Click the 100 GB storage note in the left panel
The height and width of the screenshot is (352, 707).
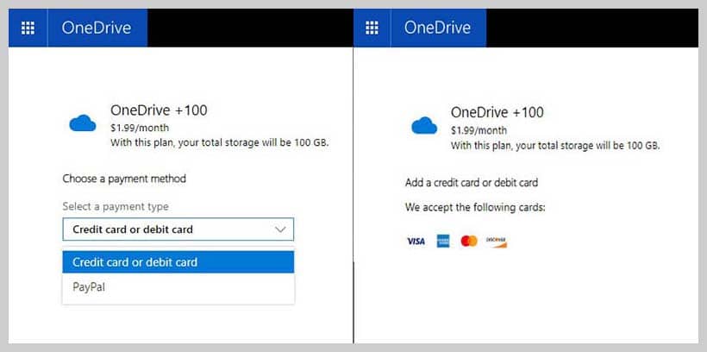coord(220,143)
